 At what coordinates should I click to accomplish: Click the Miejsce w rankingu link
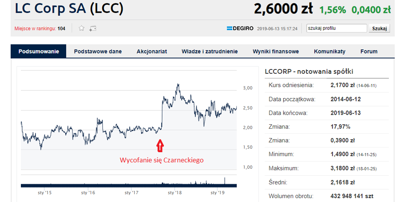tap(40, 29)
